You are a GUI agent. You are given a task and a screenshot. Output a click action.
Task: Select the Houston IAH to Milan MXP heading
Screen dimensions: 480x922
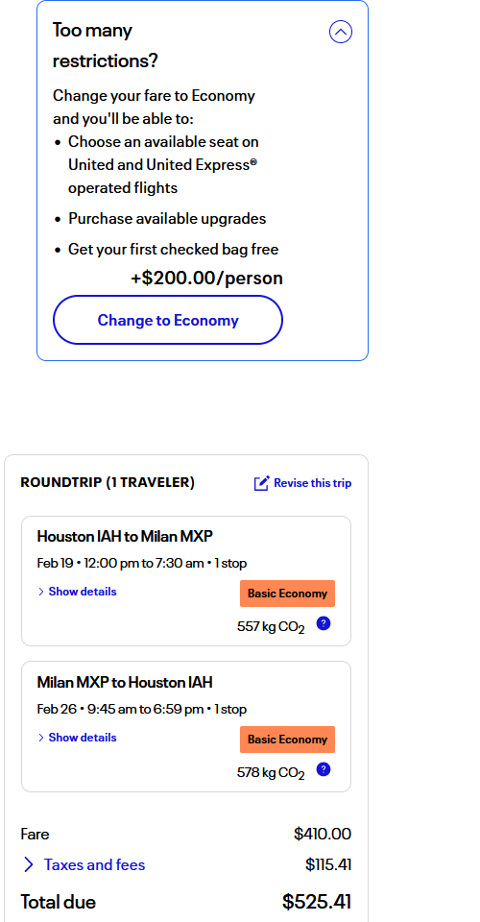pos(125,536)
